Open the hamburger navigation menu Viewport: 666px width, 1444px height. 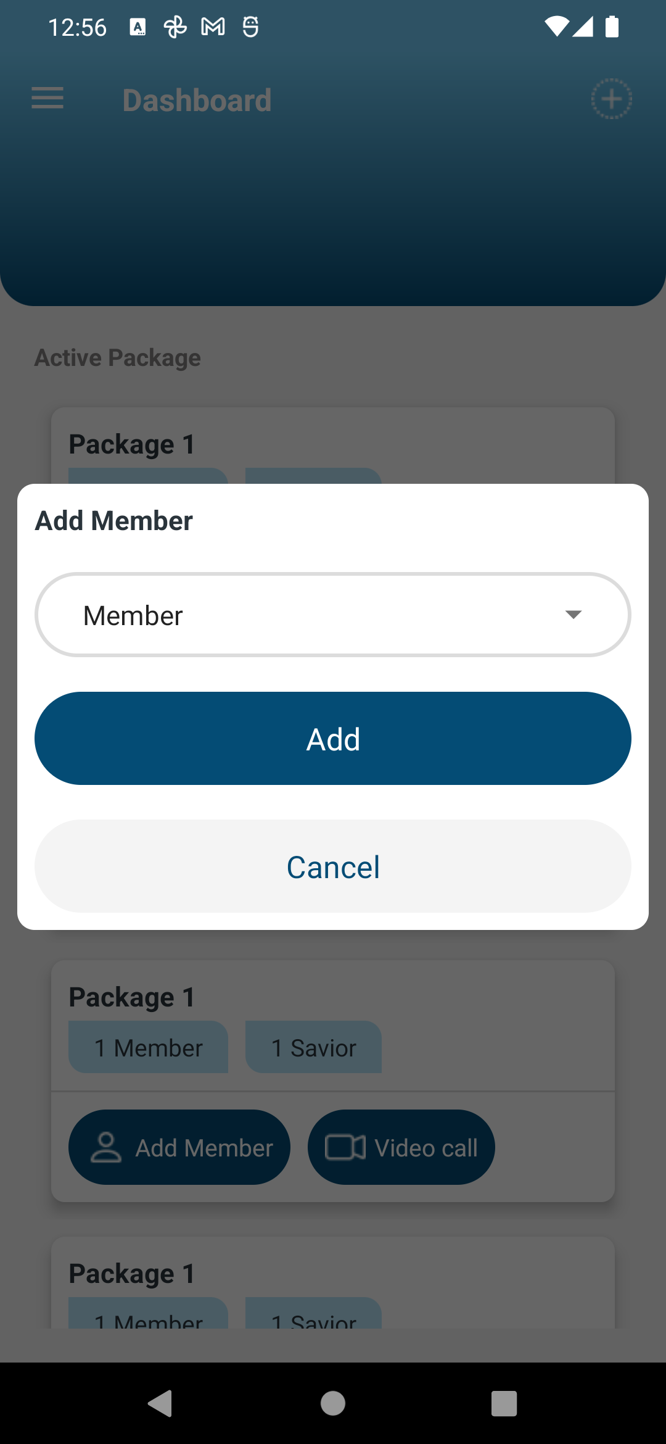pos(47,99)
